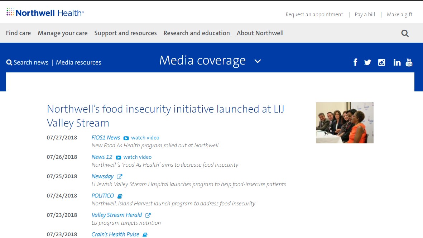The height and width of the screenshot is (238, 423).
Task: Click the Pay a bill link
Action: tap(365, 14)
